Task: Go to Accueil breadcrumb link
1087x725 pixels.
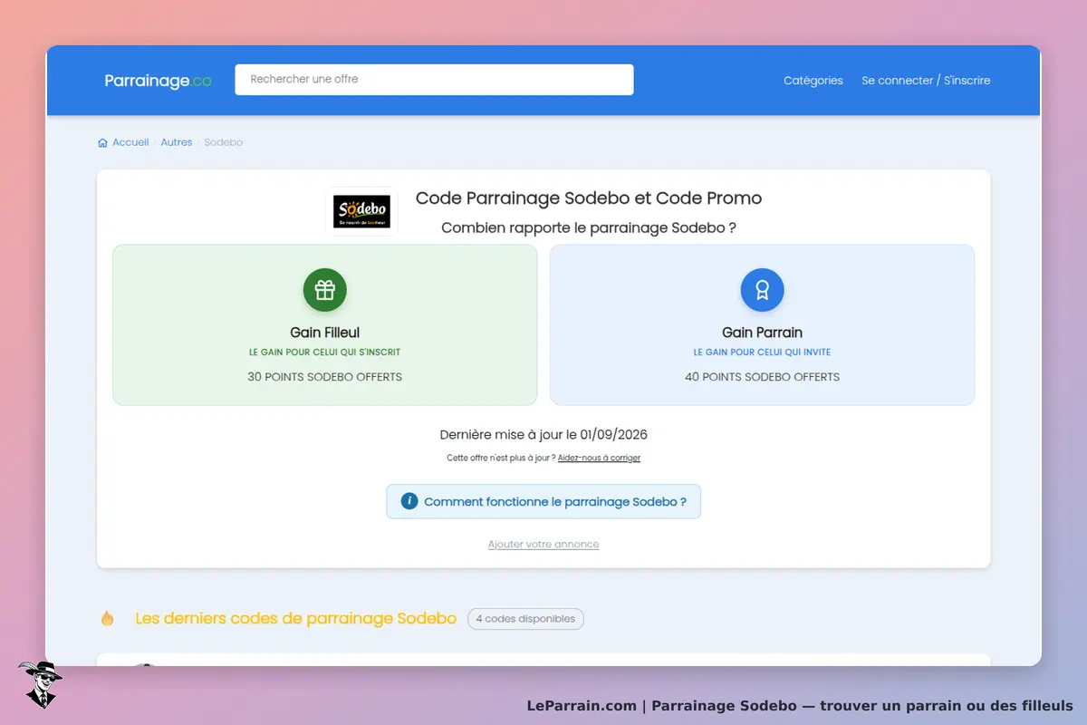Action: coord(130,142)
